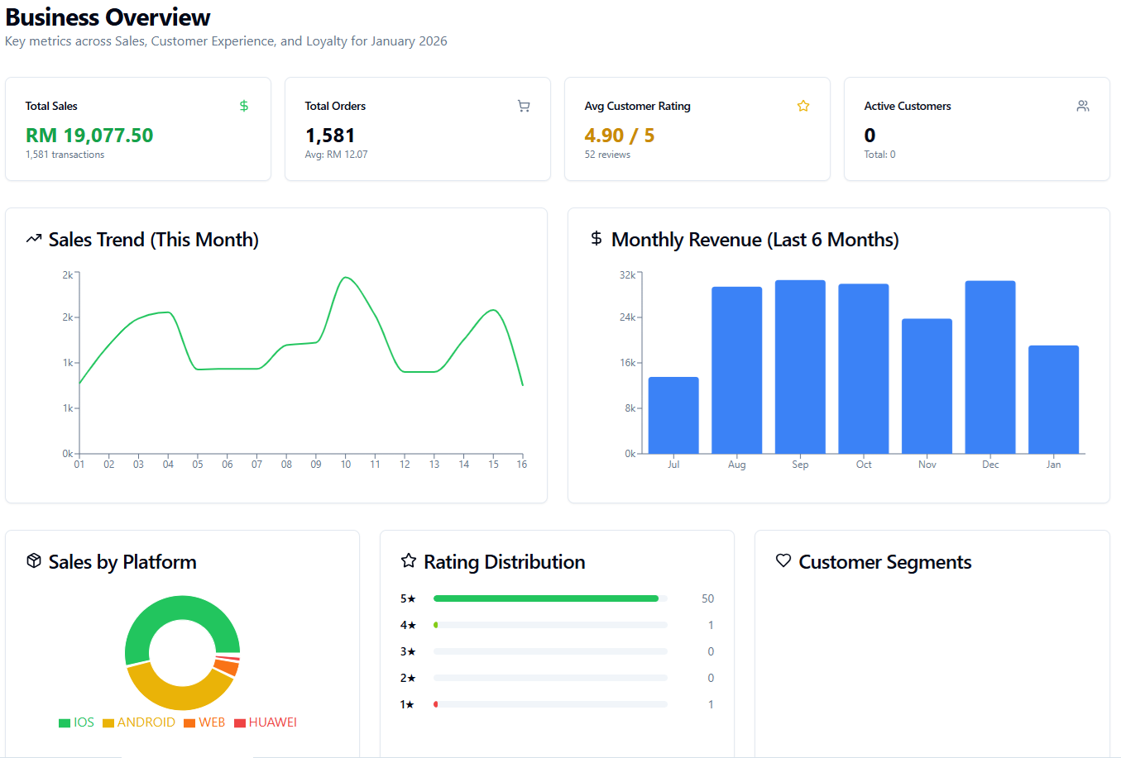Click the dollar icon beside Monthly Revenue heading
Screen dimensions: 1121x758
pyautogui.click(x=596, y=239)
